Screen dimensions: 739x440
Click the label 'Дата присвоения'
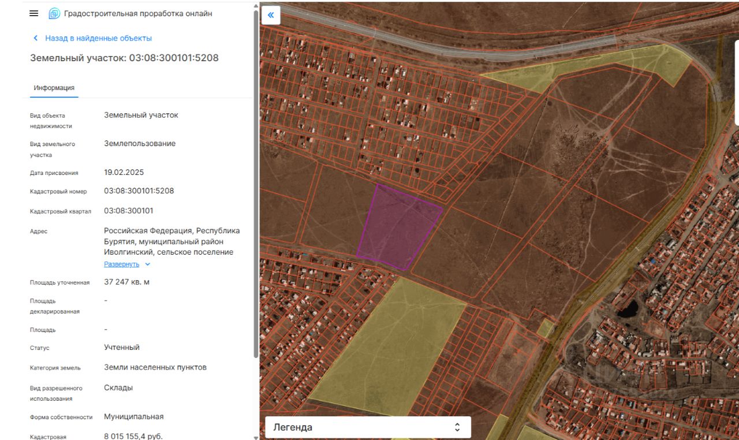(54, 173)
